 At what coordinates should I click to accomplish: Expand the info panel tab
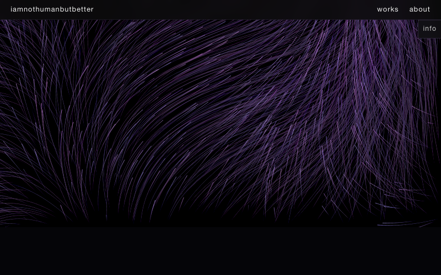click(429, 29)
